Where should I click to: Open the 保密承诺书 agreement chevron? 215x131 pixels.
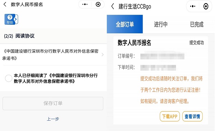tap(102, 55)
